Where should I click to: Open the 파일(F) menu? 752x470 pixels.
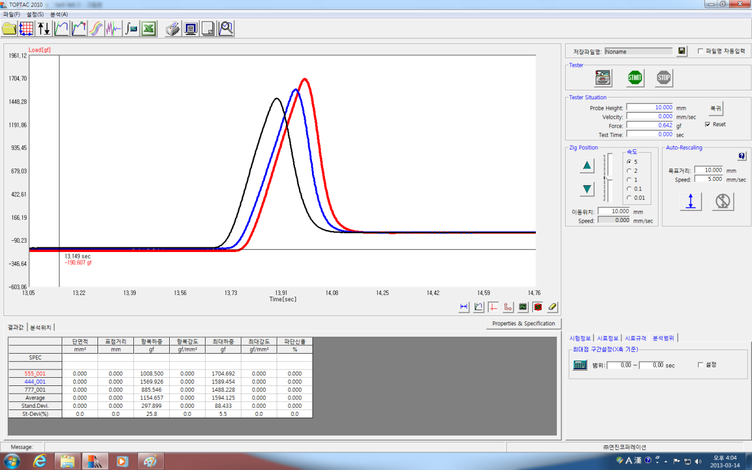12,14
